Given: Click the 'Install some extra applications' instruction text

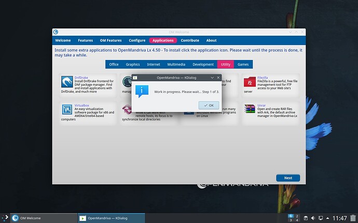Looking at the screenshot, I should pyautogui.click(x=178, y=53).
